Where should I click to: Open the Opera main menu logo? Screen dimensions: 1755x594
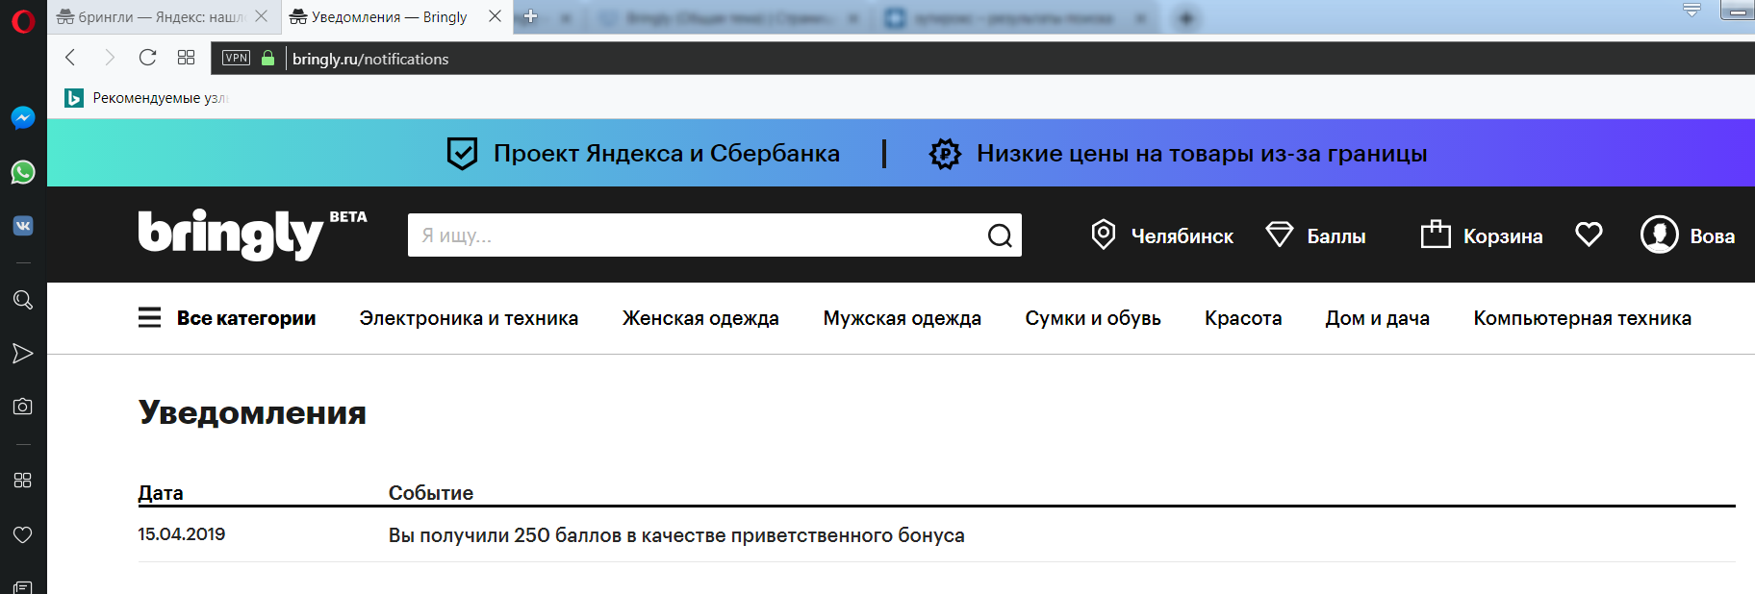pyautogui.click(x=23, y=20)
